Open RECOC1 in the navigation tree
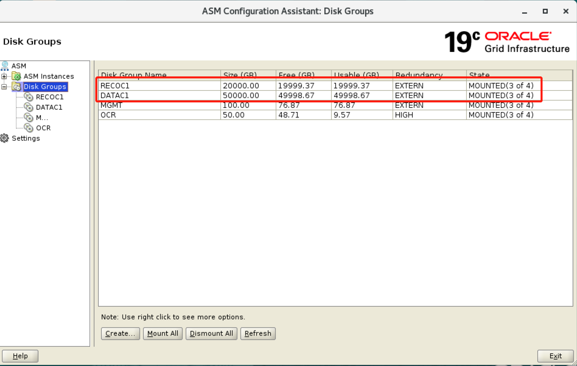This screenshot has height=366, width=577. tap(50, 97)
